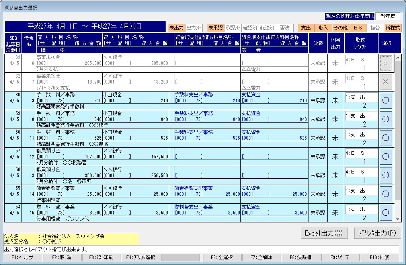This screenshot has width=406, height=265.
Task: Toggle the 未出力 filter
Action: pyautogui.click(x=176, y=28)
